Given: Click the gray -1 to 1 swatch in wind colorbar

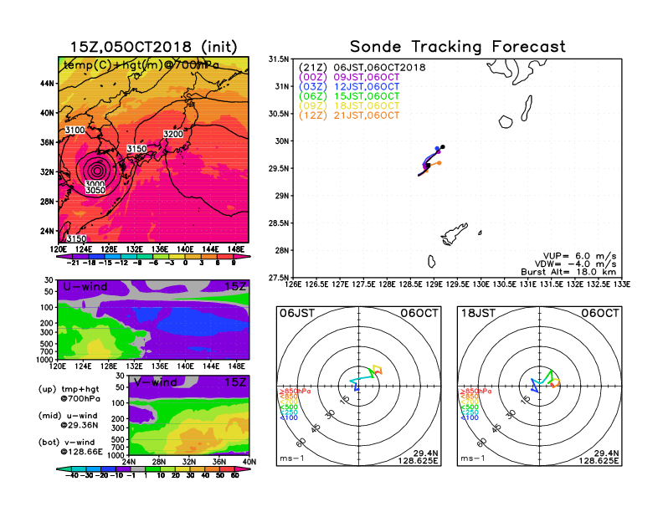Looking at the screenshot, I should pyautogui.click(x=138, y=469).
